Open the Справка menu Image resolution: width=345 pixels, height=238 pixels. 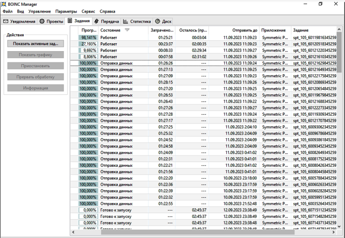[x=107, y=11]
